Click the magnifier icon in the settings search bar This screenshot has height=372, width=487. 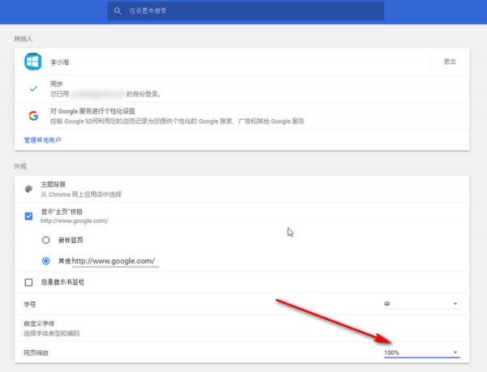[119, 11]
